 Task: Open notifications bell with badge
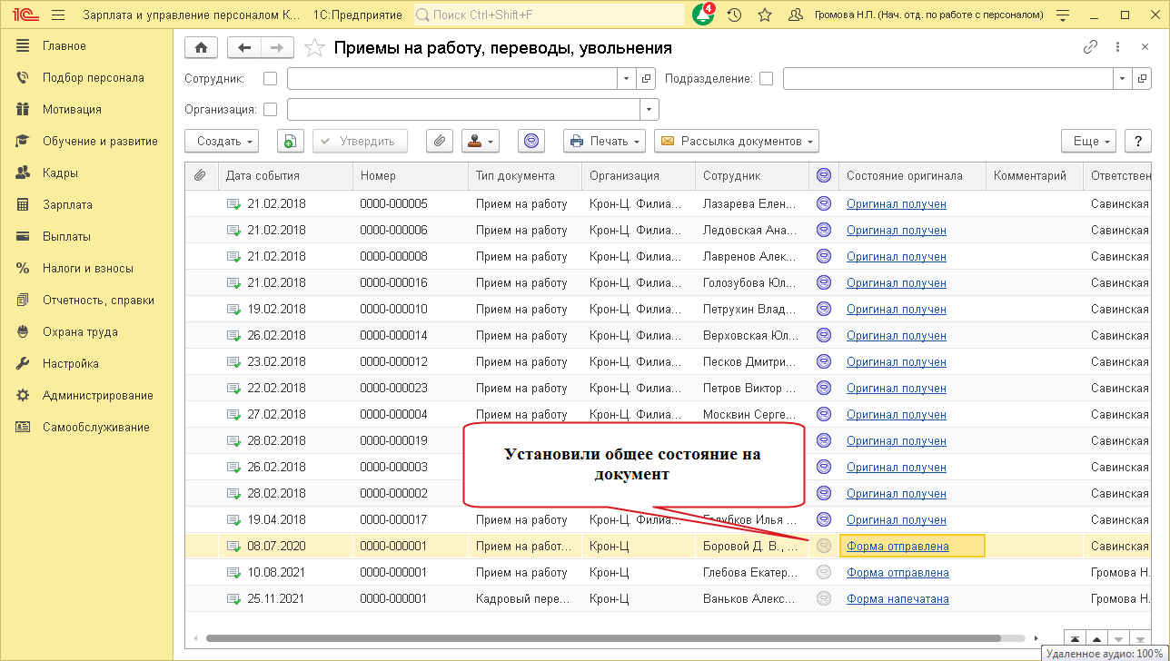click(703, 15)
